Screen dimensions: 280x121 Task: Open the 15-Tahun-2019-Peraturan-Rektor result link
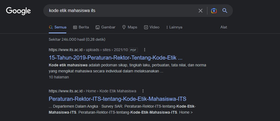click(116, 58)
